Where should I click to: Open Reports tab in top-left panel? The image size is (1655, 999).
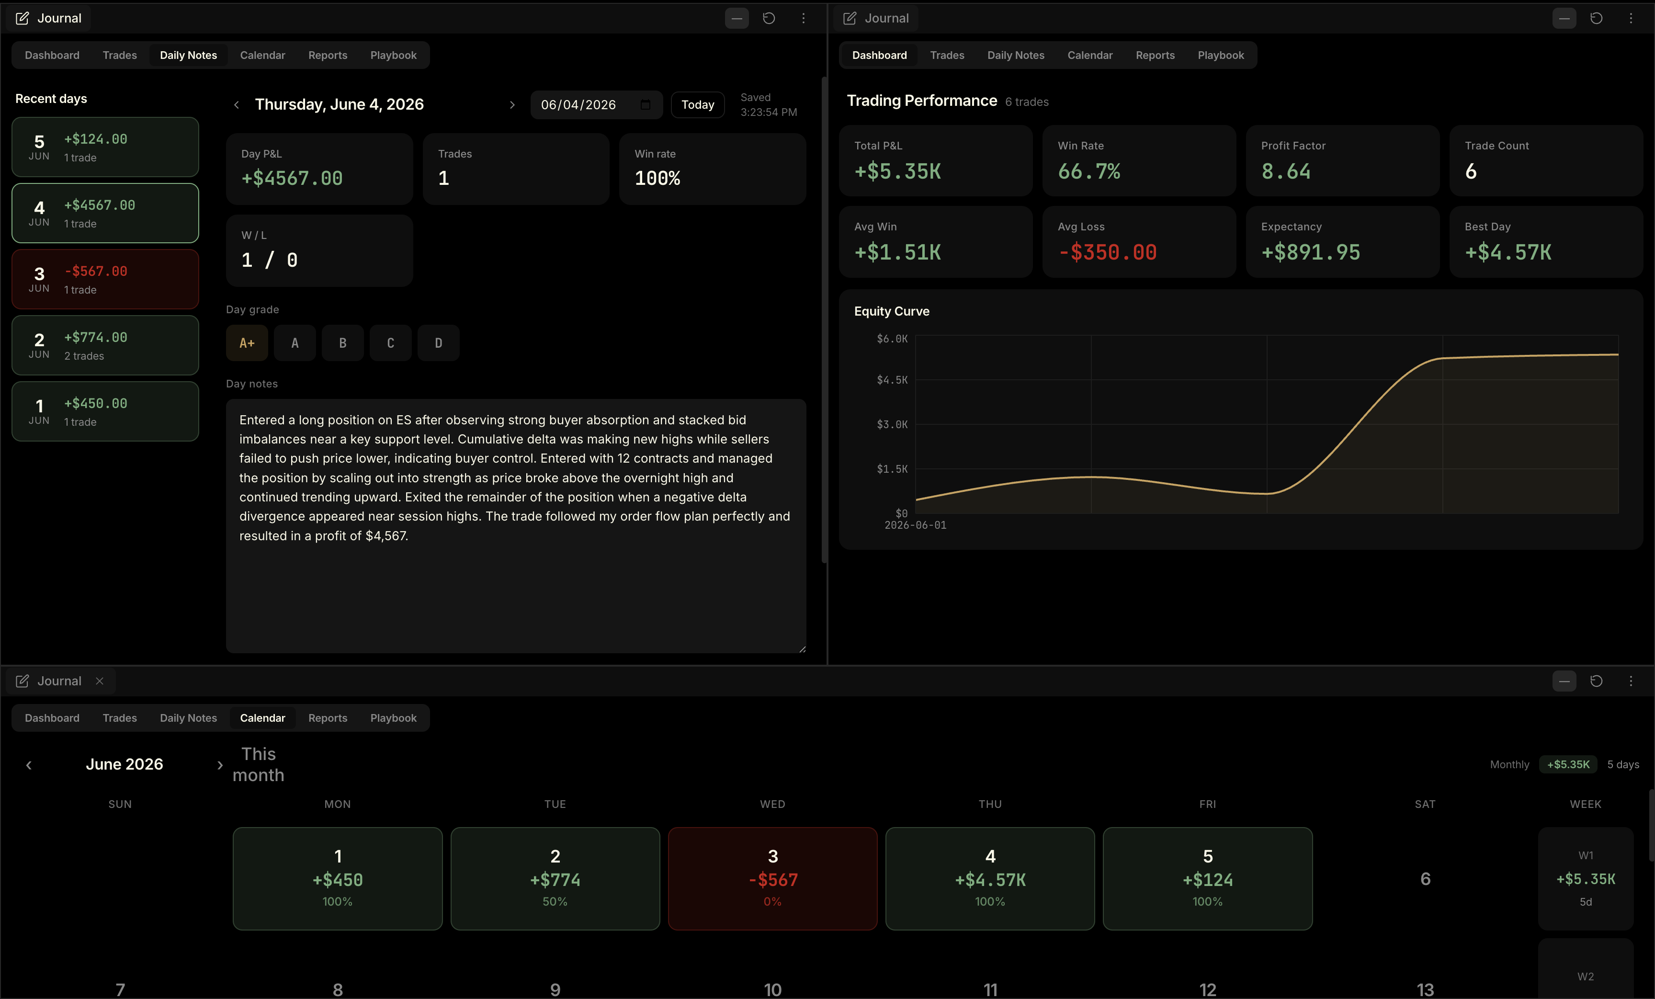328,55
